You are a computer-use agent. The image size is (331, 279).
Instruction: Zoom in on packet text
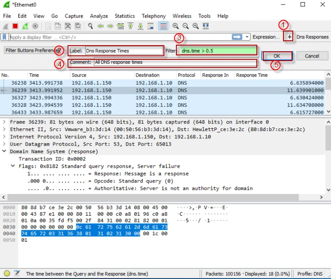tap(175, 26)
